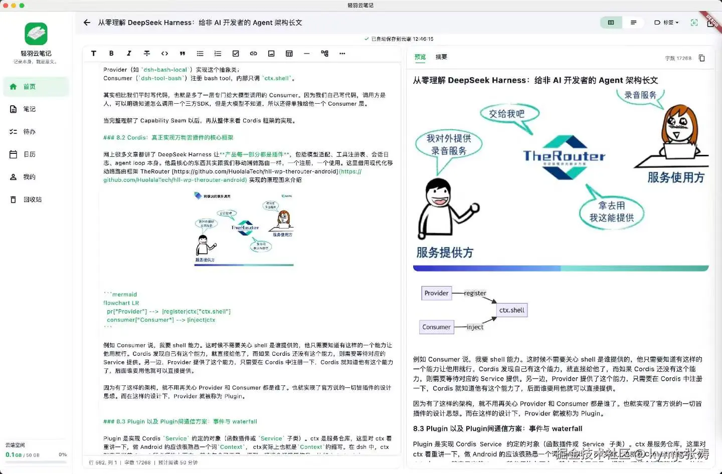The height and width of the screenshot is (474, 722).
Task: Open the 标签 tag dropdown
Action: pos(666,23)
